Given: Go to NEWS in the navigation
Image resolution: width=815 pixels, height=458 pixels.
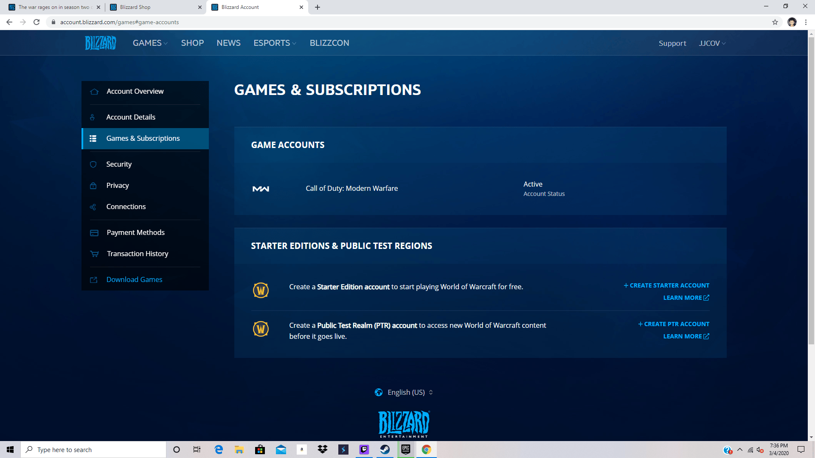Looking at the screenshot, I should 228,43.
